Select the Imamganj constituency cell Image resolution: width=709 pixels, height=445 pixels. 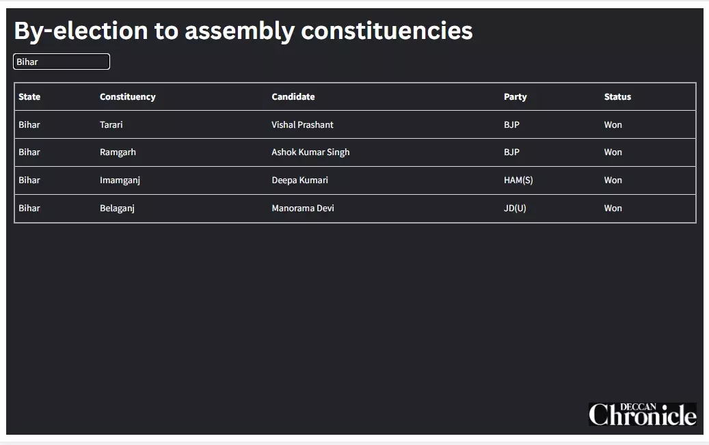120,180
